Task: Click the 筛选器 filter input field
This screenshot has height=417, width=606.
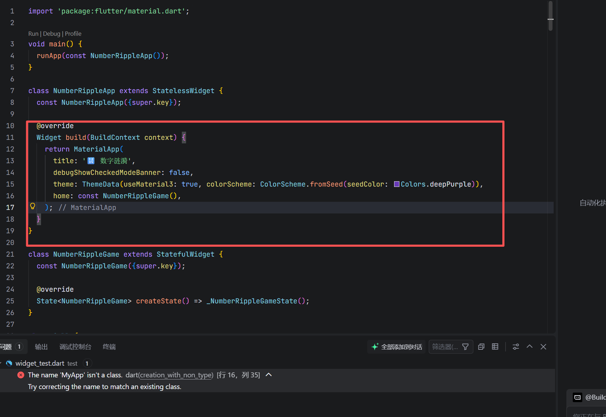Action: point(446,347)
